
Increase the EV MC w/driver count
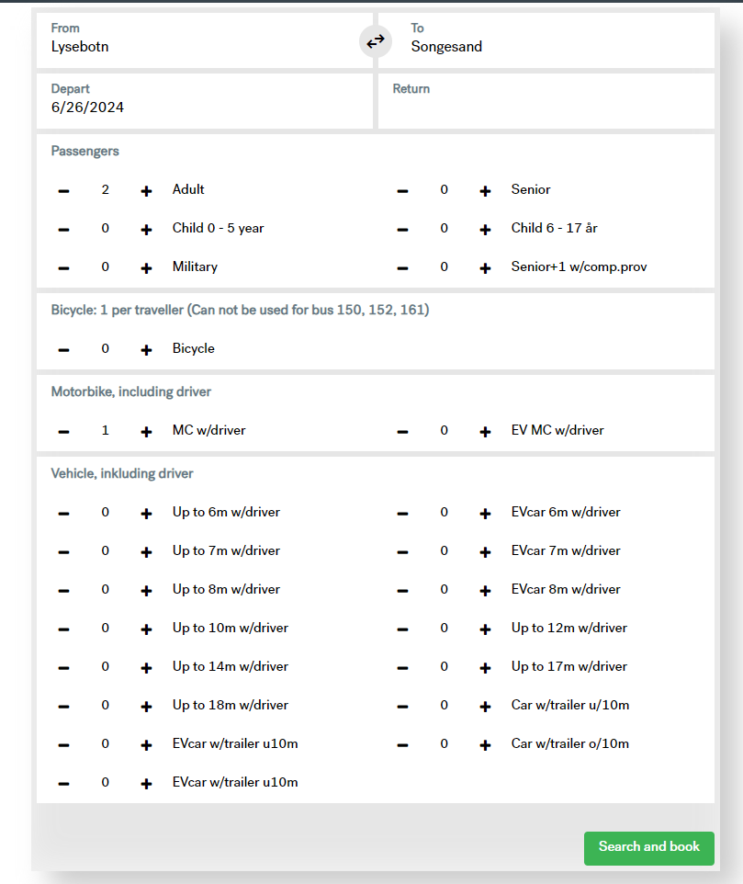[485, 431]
